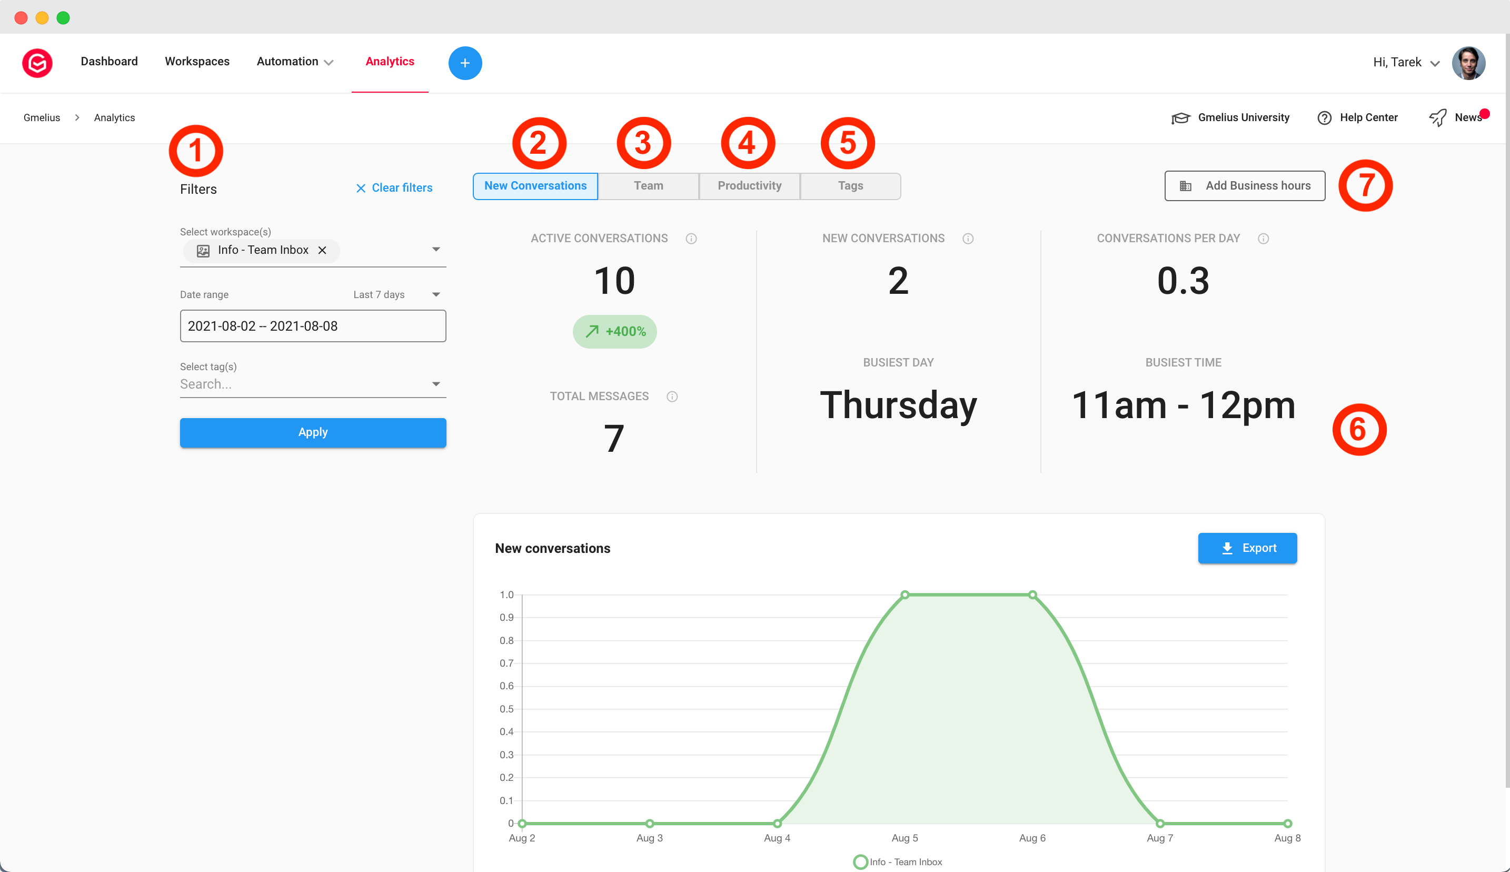
Task: Open Workspaces in top navigation
Action: 197,62
